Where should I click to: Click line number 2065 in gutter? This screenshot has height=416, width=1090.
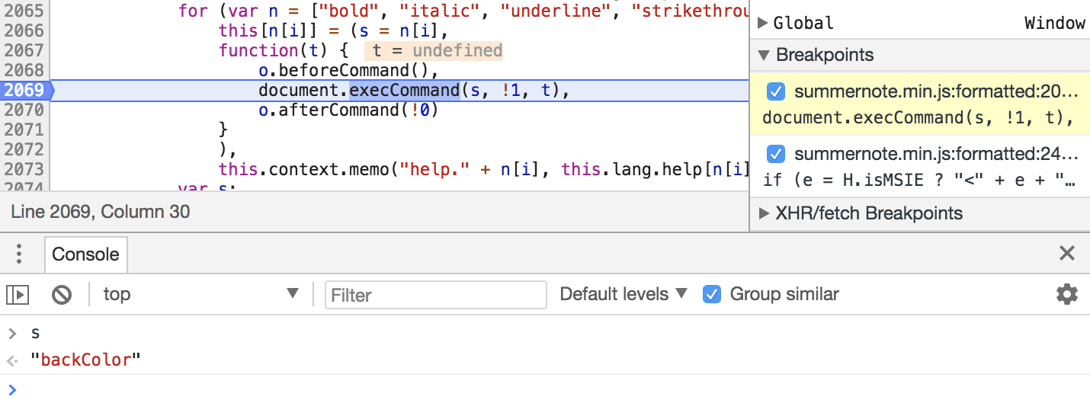(24, 11)
